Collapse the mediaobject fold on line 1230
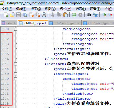The height and width of the screenshot is (108, 114). tap(16, 29)
